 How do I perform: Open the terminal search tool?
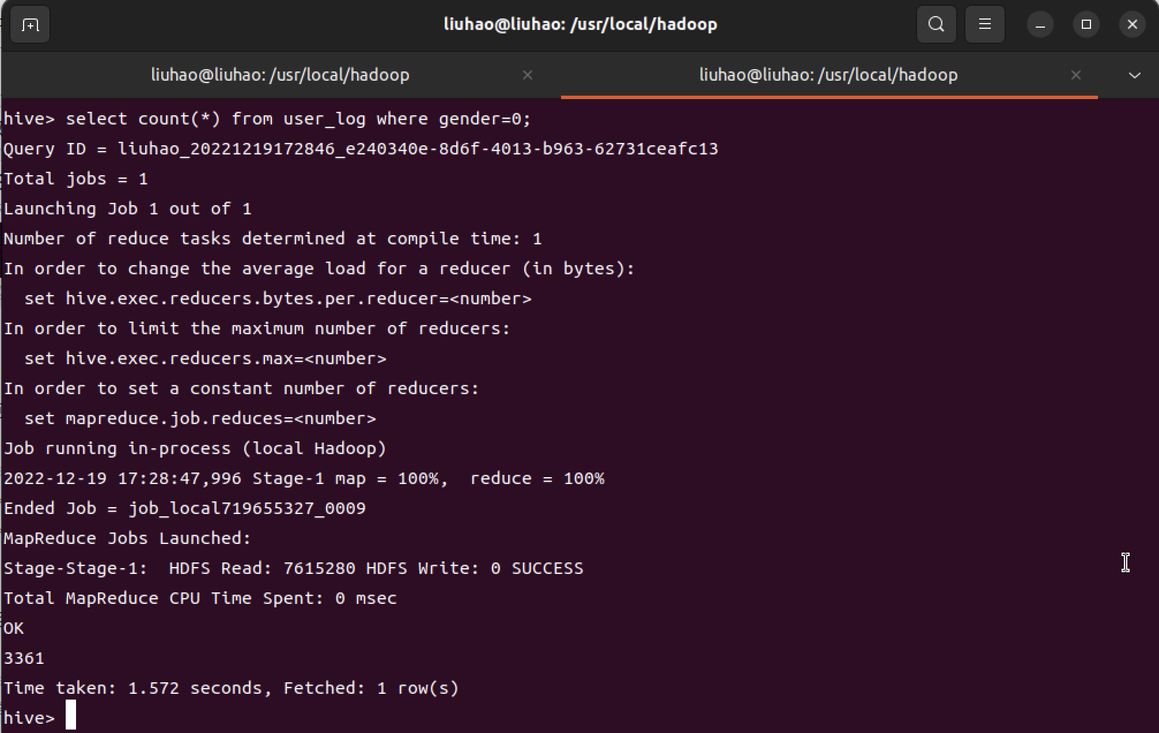coord(937,24)
